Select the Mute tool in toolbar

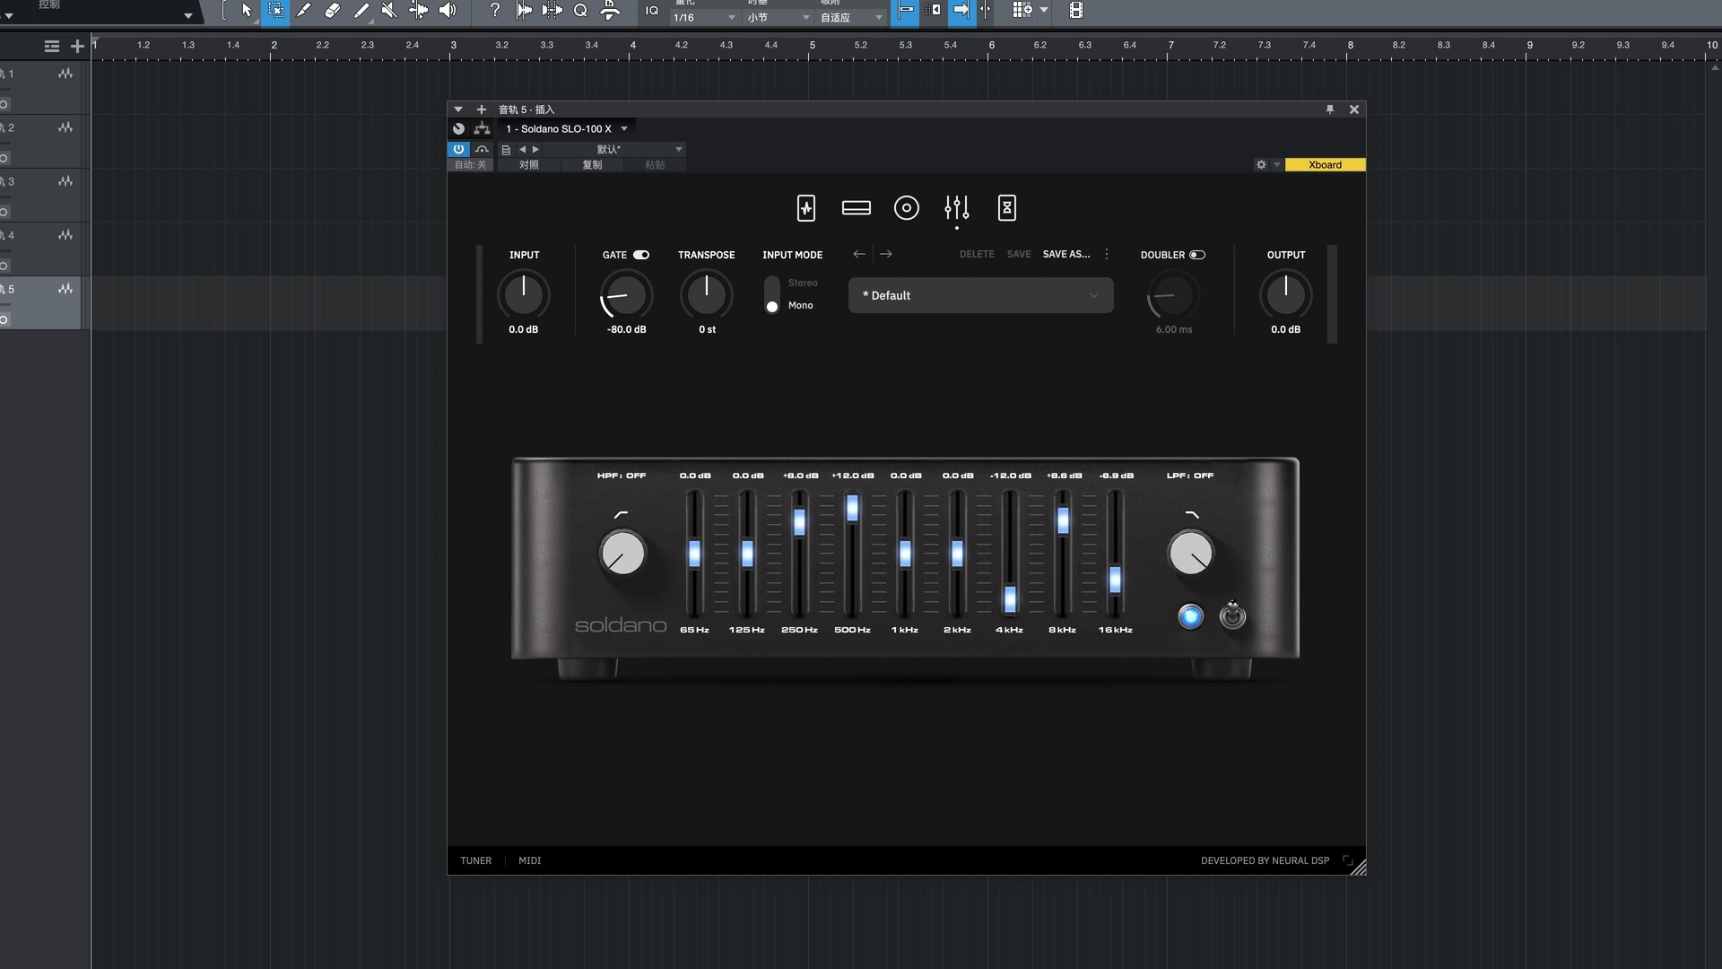click(389, 11)
